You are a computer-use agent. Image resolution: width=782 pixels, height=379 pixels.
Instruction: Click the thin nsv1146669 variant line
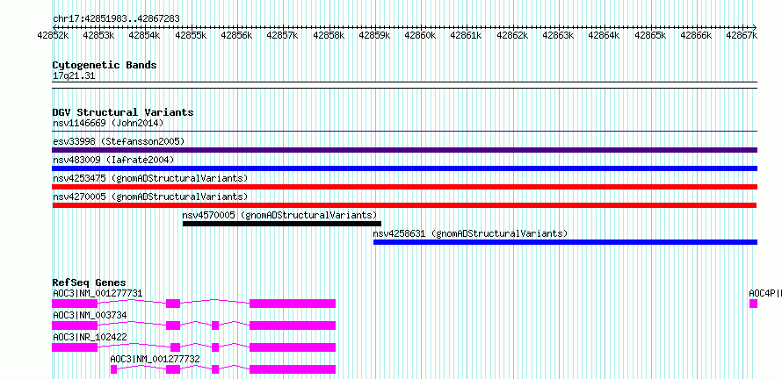(405, 132)
